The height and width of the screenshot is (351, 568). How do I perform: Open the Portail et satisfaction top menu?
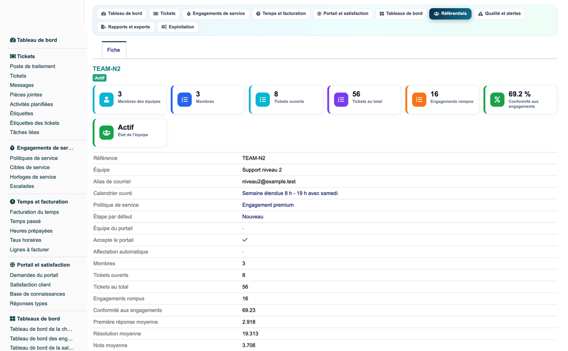click(x=343, y=14)
